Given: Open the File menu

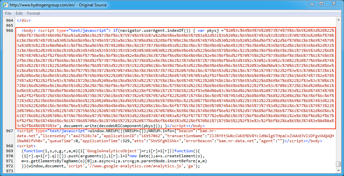Looking at the screenshot, I should pyautogui.click(x=8, y=13).
